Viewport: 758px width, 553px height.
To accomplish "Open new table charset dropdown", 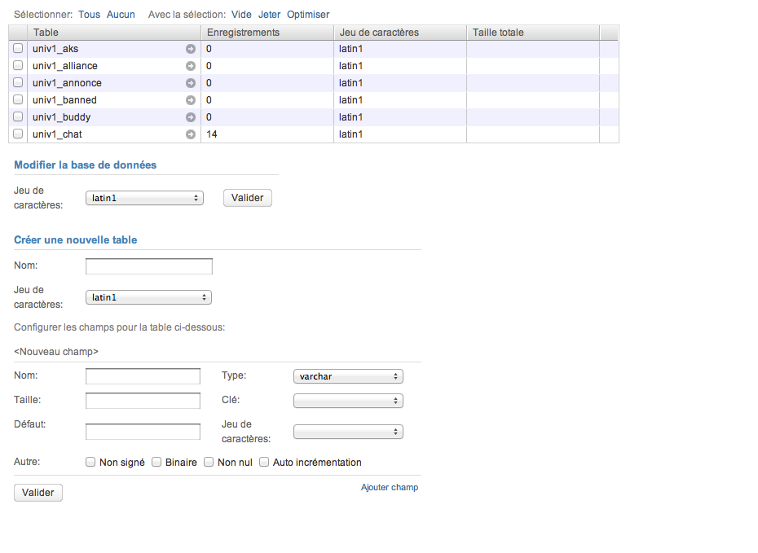I will click(x=148, y=297).
